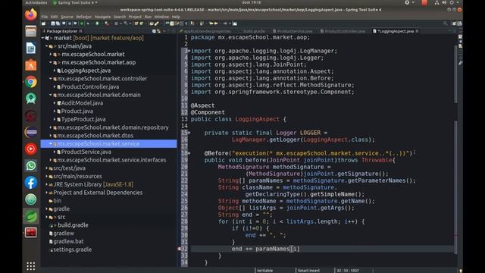
Task: Launch LibreOffice Writer from the dock
Action: (x=30, y=49)
